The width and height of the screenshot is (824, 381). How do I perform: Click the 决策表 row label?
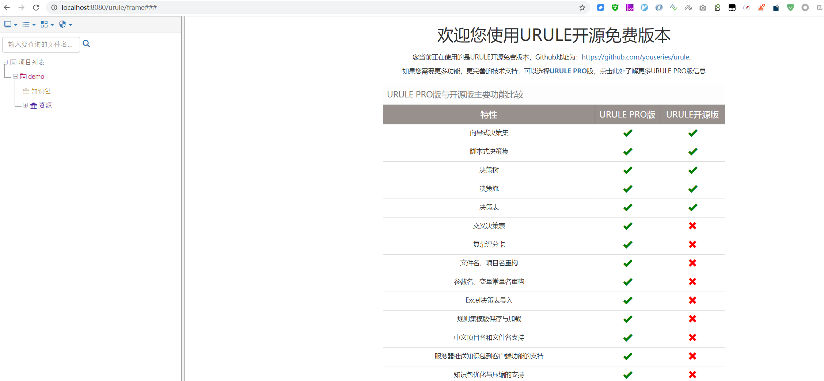tap(489, 207)
